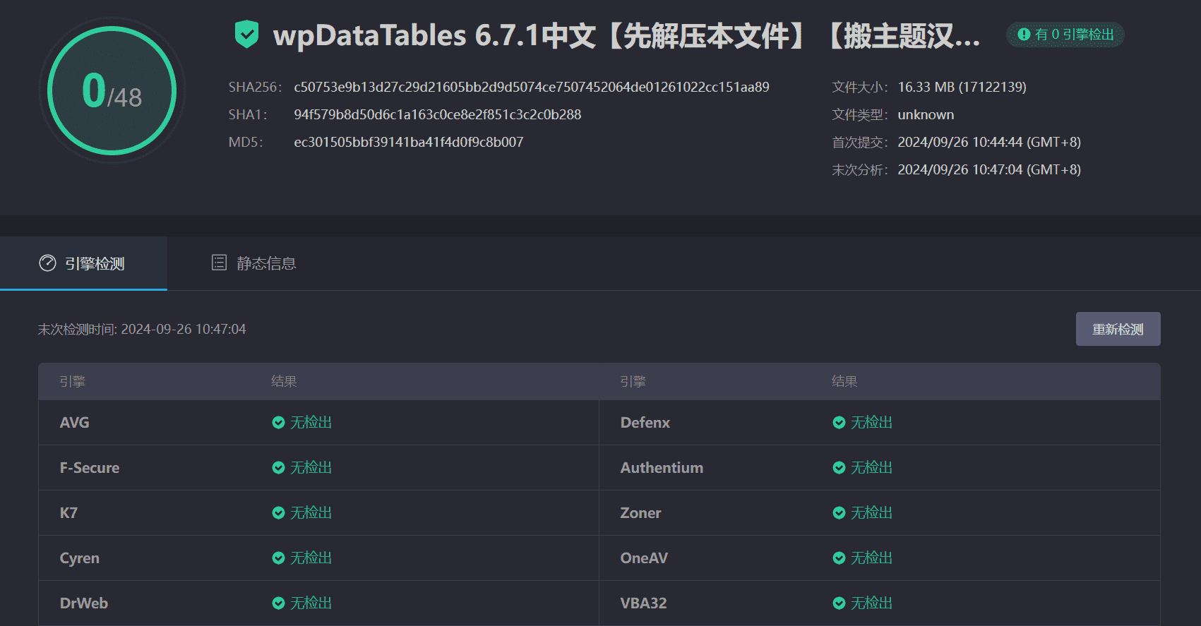Viewport: 1201px width, 626px height.
Task: Click the 重新检测 button
Action: tap(1118, 329)
